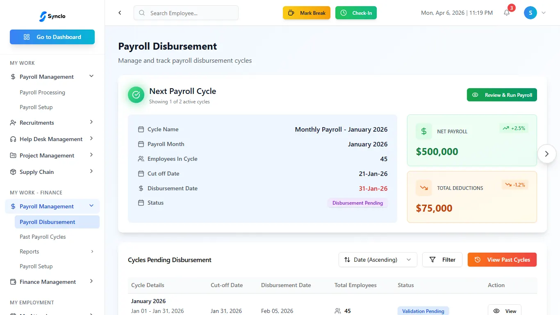Click the Disbursement Pending status badge

(x=357, y=203)
